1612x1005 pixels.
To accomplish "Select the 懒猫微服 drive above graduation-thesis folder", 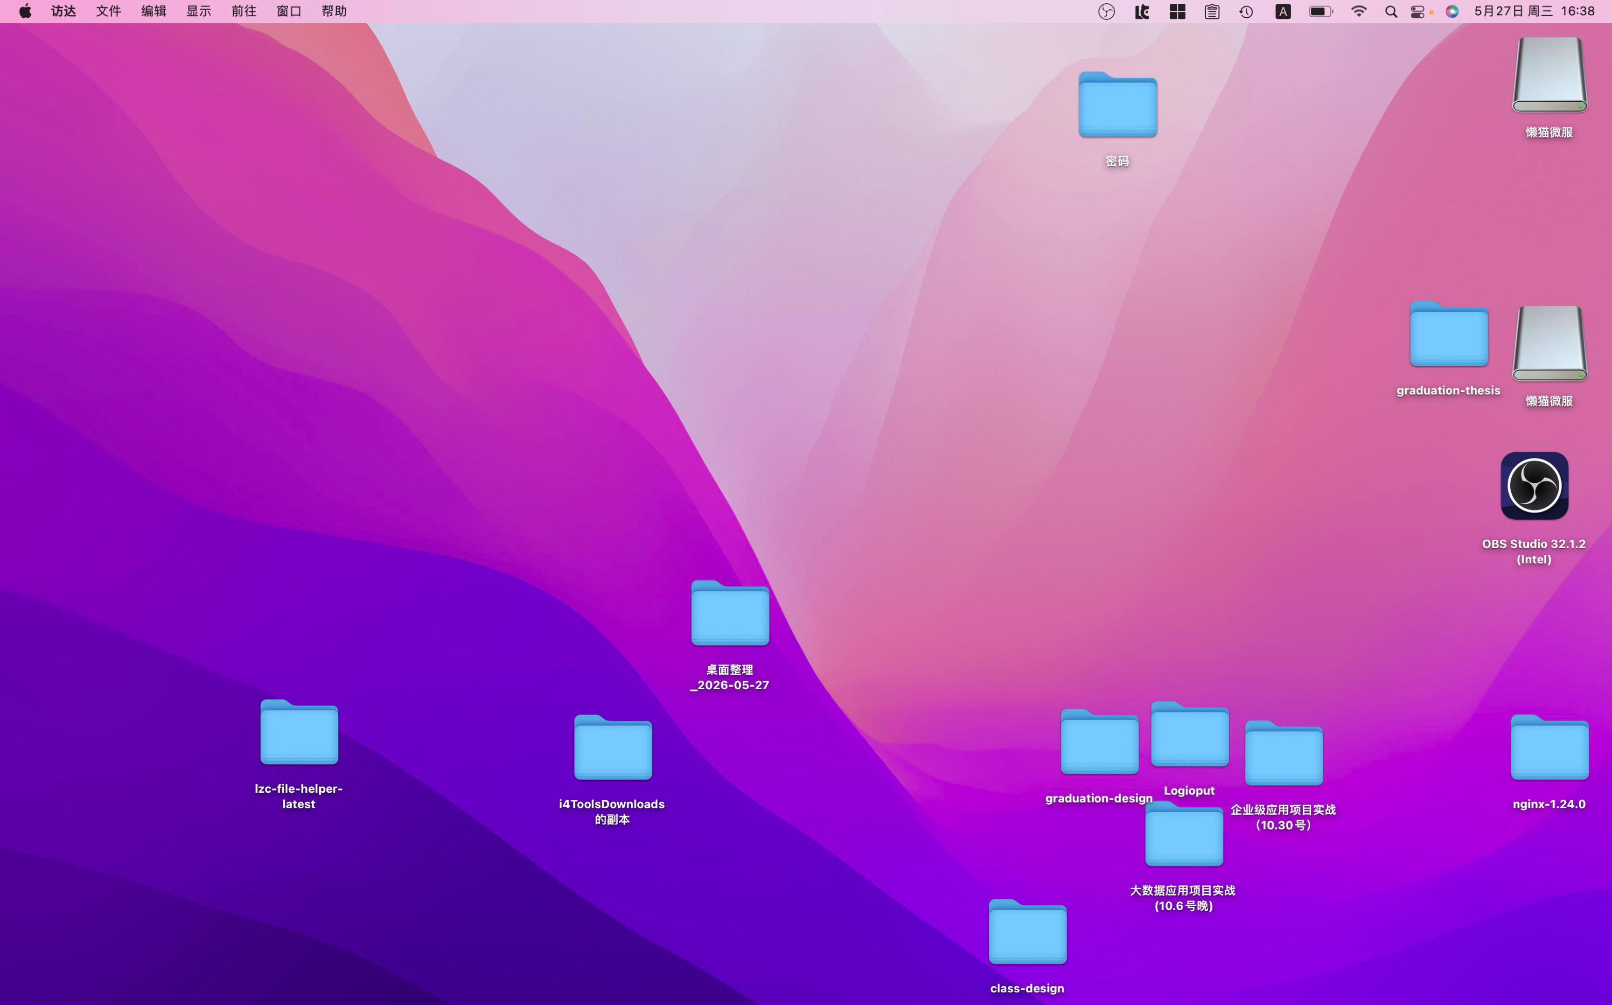I will [1549, 75].
